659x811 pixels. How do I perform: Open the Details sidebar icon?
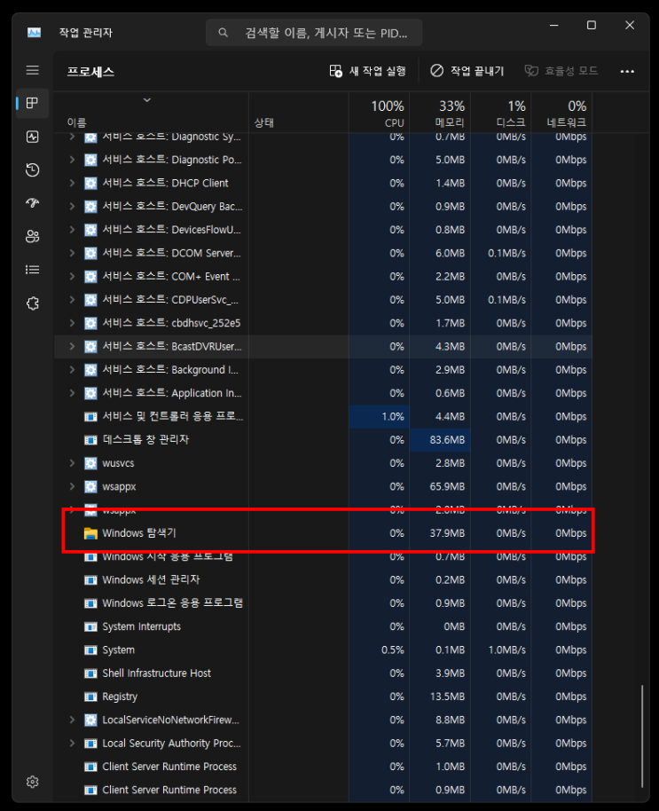click(33, 270)
